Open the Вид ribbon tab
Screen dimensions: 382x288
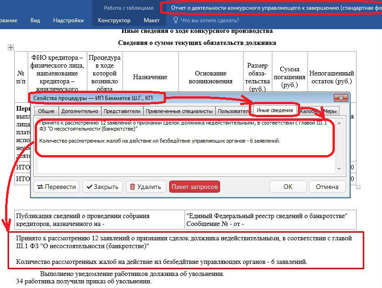coord(35,20)
